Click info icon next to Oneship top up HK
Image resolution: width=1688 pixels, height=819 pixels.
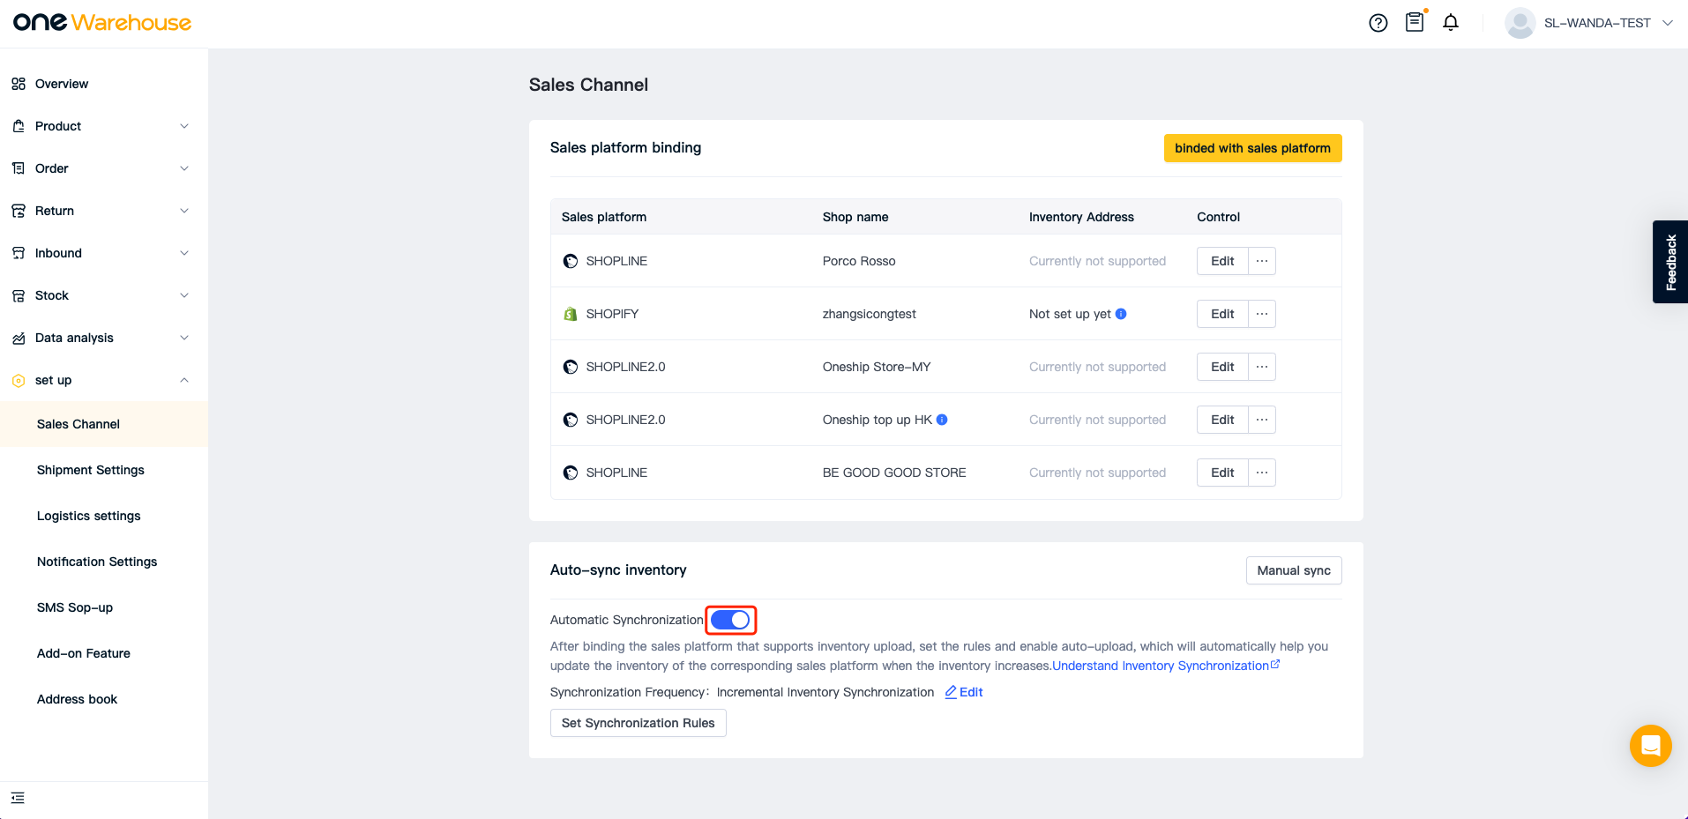[x=942, y=420]
